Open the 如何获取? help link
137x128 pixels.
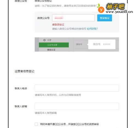(x=92, y=29)
